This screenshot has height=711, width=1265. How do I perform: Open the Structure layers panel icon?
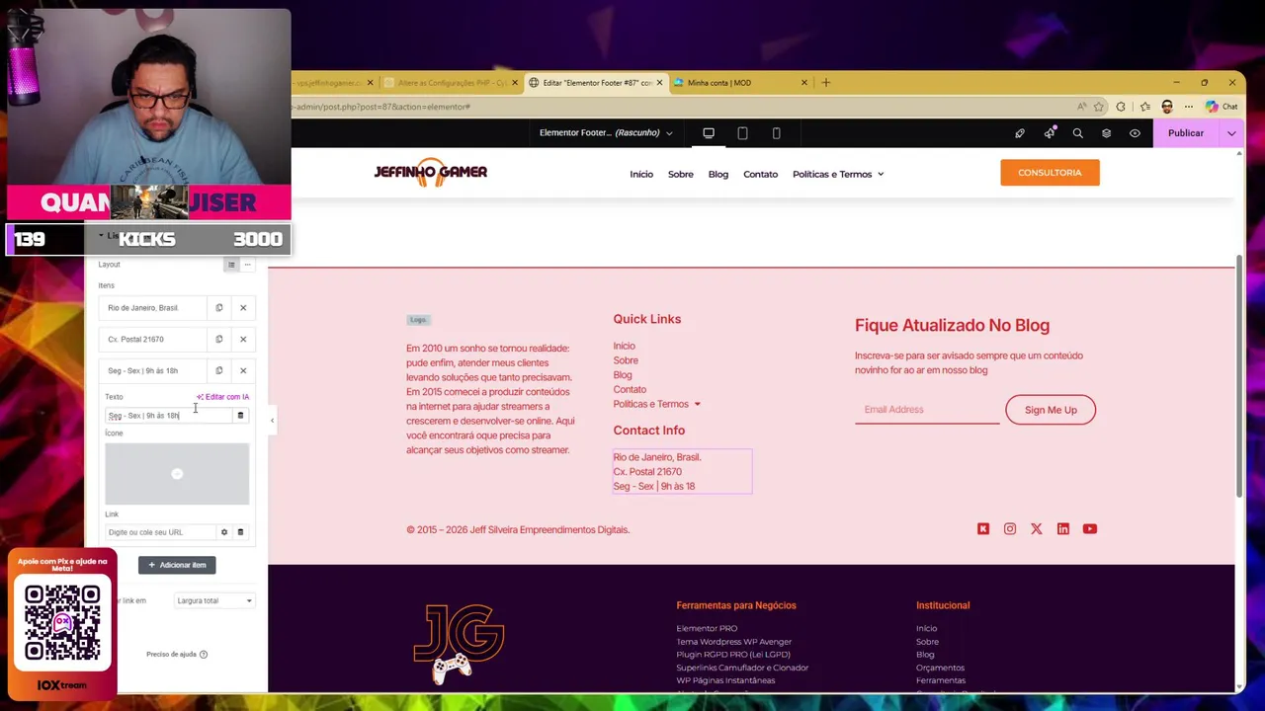pyautogui.click(x=1106, y=133)
